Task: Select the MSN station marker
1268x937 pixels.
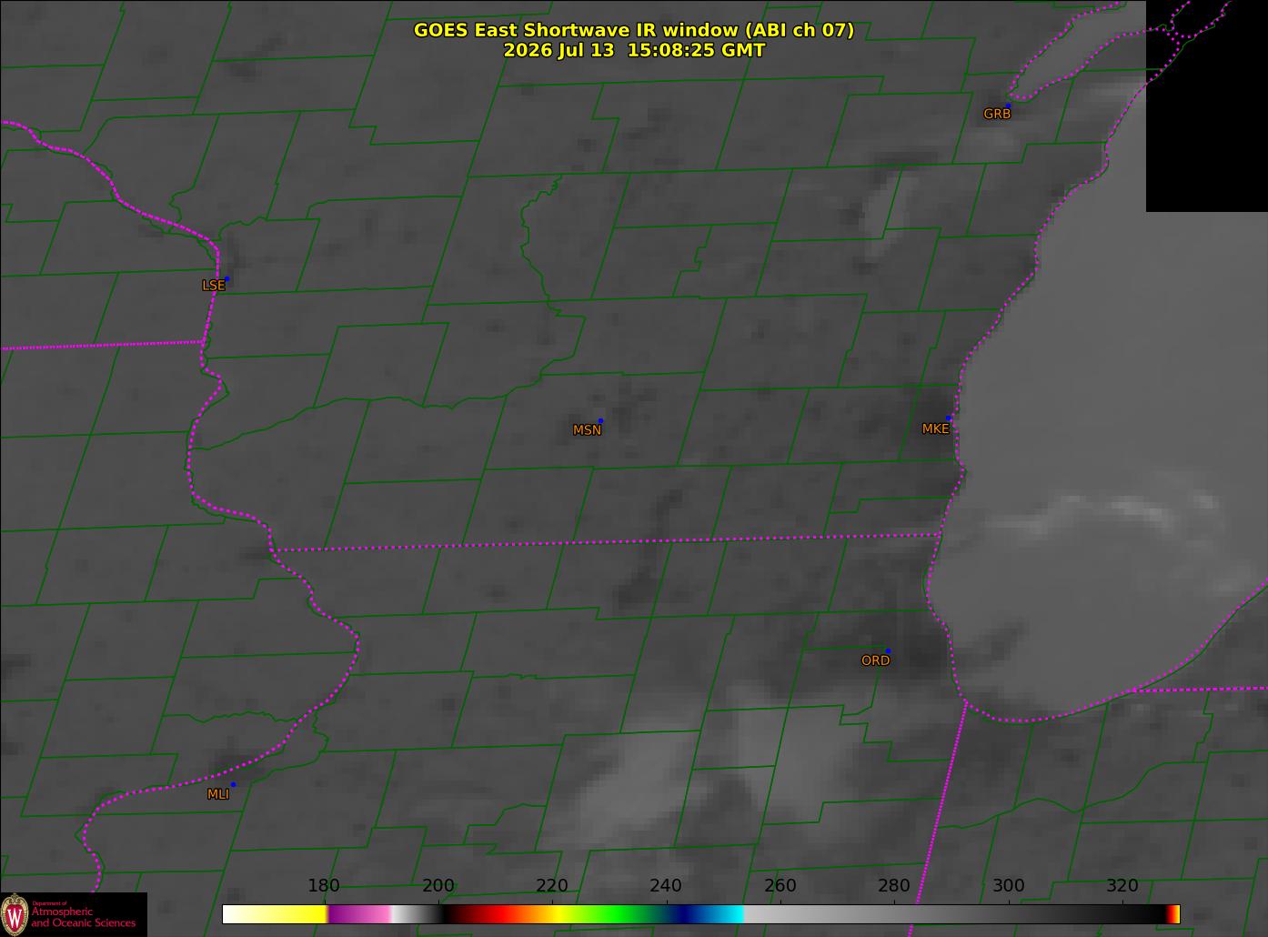Action: coord(600,420)
